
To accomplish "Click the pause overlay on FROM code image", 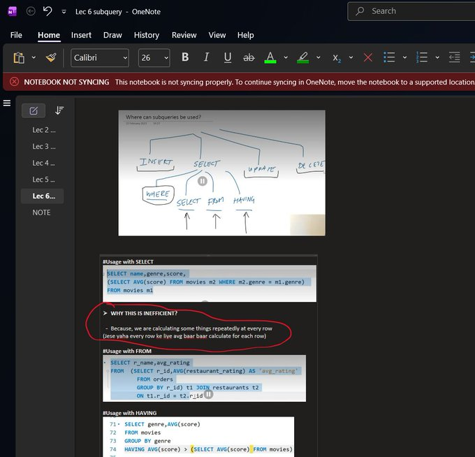I will (x=208, y=395).
